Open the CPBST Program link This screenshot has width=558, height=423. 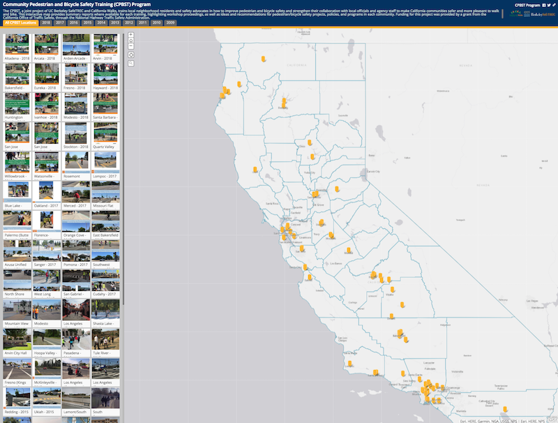coord(527,6)
